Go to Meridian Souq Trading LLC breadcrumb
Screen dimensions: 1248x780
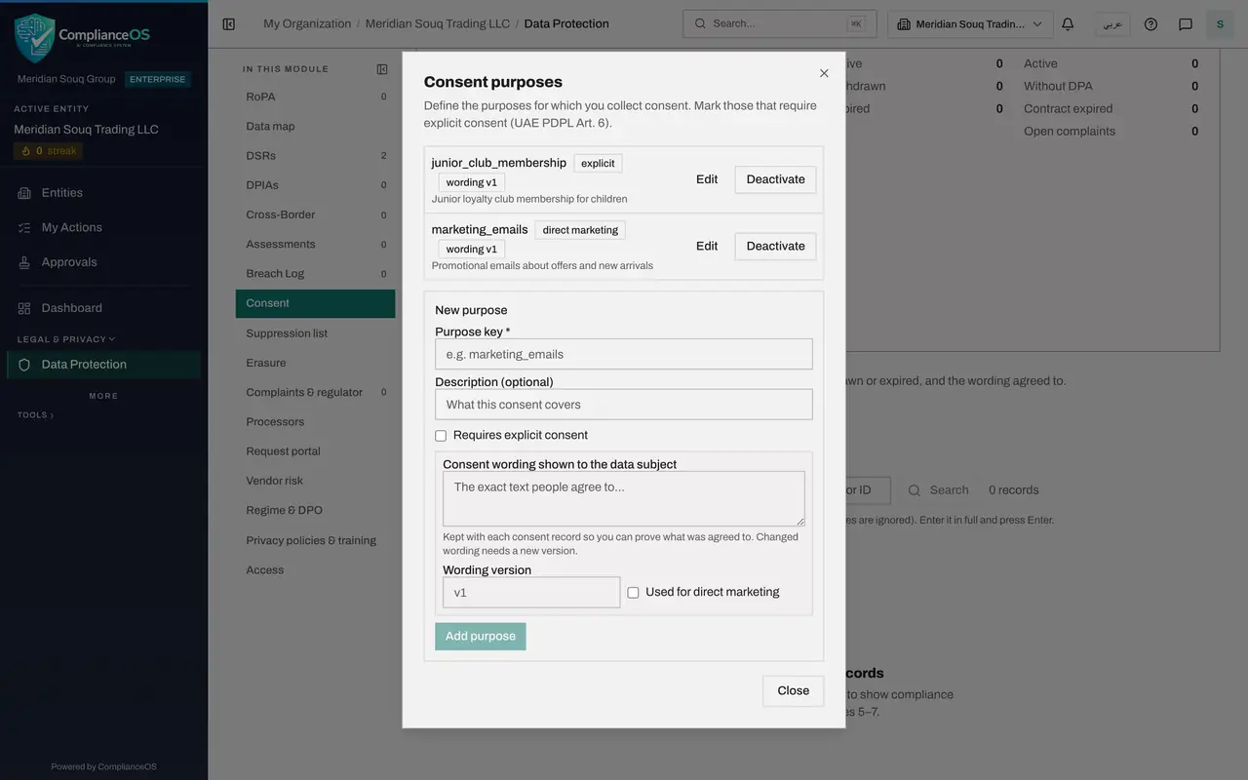coord(438,24)
